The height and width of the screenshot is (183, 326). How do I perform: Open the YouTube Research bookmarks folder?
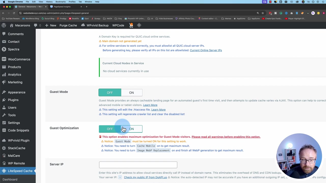click(11, 19)
